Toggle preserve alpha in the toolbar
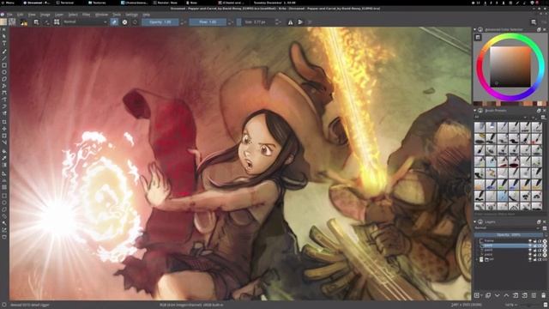Screen dimensions: 549x309 [x=125, y=22]
